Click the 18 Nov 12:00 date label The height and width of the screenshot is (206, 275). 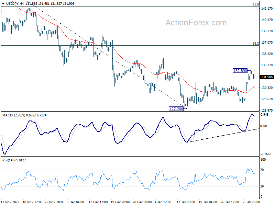click(33, 202)
